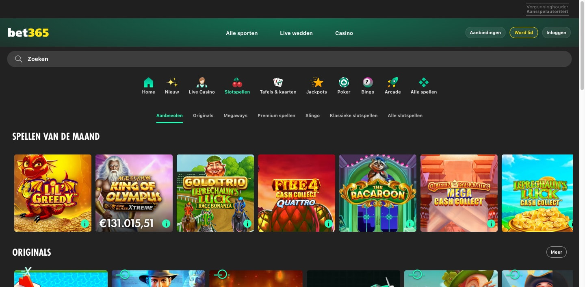The height and width of the screenshot is (287, 585).
Task: Open the Aanbiedingen page
Action: coord(485,33)
